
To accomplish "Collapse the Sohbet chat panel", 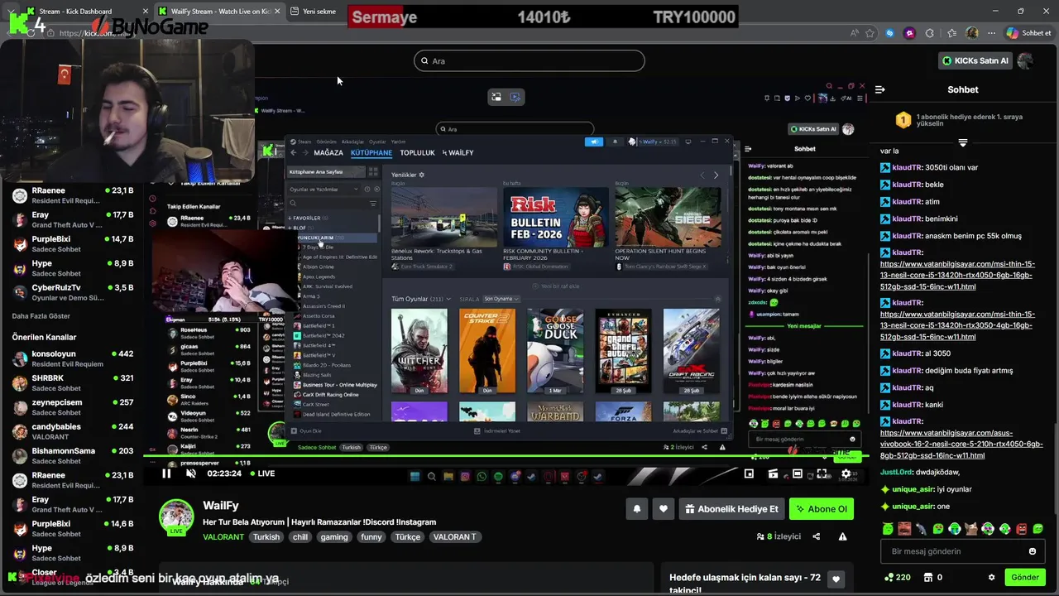I will tap(880, 89).
